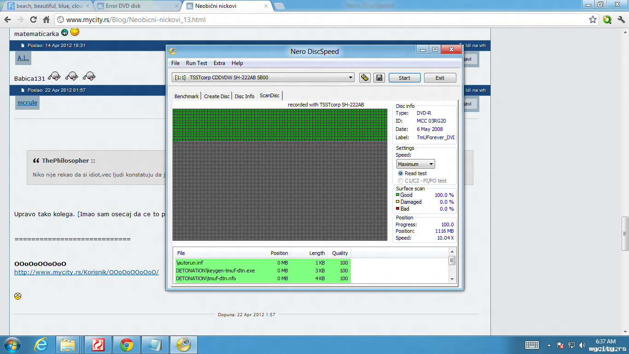Open the Run Test menu
The image size is (629, 354).
click(x=197, y=63)
